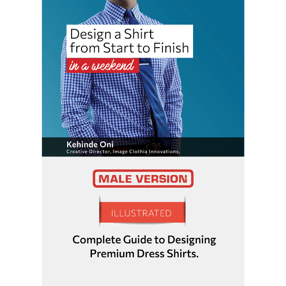Click the red ILLUSTRATED ribbon banner
This screenshot has width=286, height=286.
click(142, 213)
